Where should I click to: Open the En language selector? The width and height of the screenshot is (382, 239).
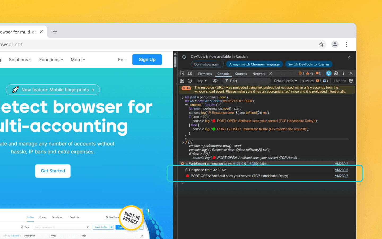(x=122, y=60)
